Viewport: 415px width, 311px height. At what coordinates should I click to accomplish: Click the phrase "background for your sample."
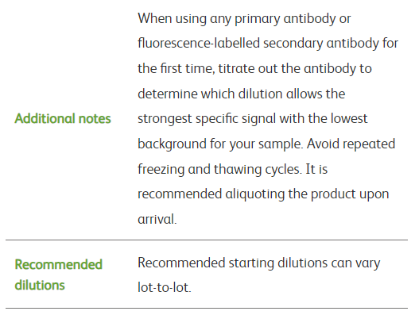220,144
